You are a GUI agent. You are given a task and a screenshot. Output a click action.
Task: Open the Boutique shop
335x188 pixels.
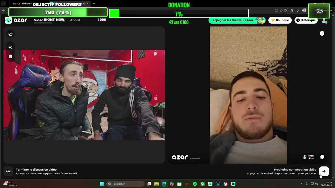280,20
